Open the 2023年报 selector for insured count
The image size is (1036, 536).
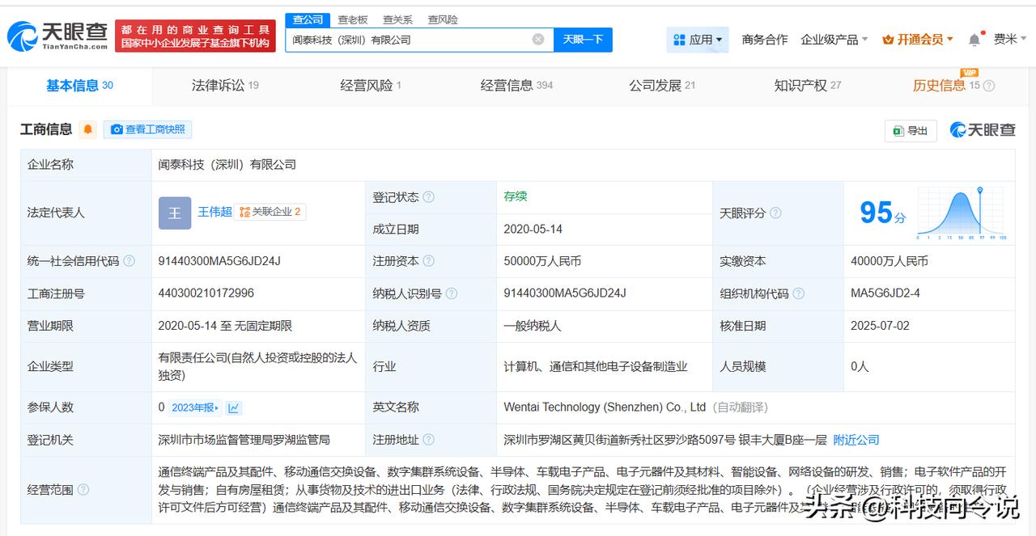click(195, 407)
